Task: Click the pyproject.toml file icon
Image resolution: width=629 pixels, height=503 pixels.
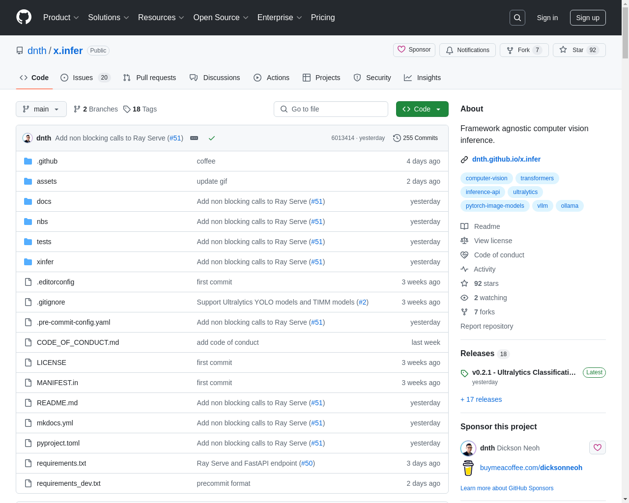Action: [x=28, y=443]
